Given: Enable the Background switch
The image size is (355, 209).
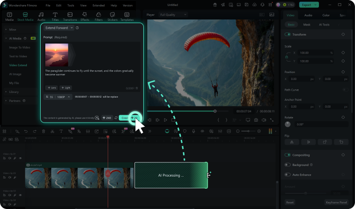Looking at the screenshot, I should point(288,165).
